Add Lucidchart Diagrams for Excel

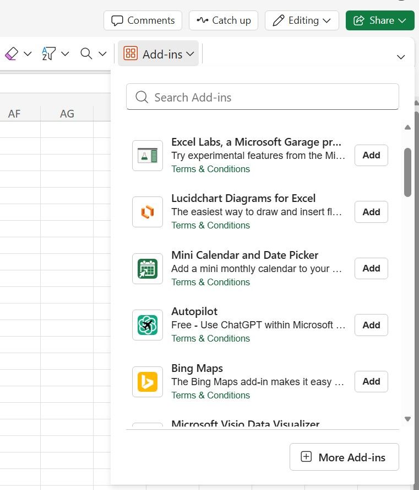pyautogui.click(x=371, y=212)
